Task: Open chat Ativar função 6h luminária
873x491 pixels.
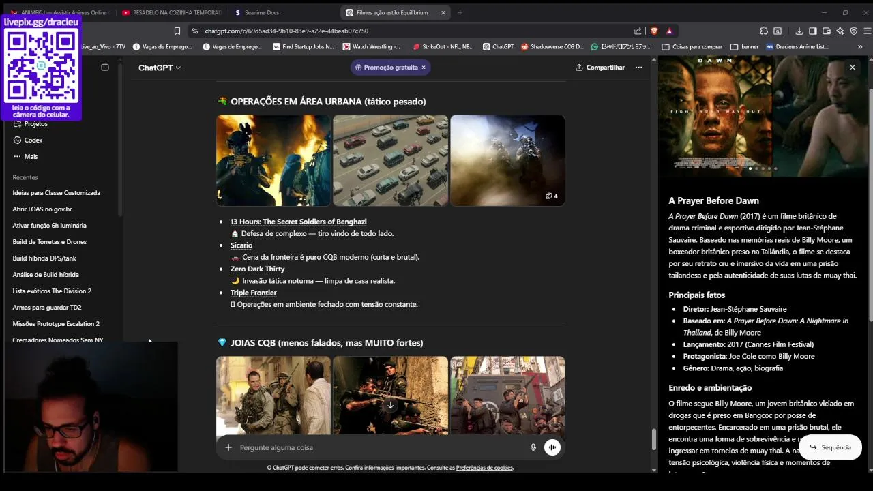Action: [x=49, y=226]
